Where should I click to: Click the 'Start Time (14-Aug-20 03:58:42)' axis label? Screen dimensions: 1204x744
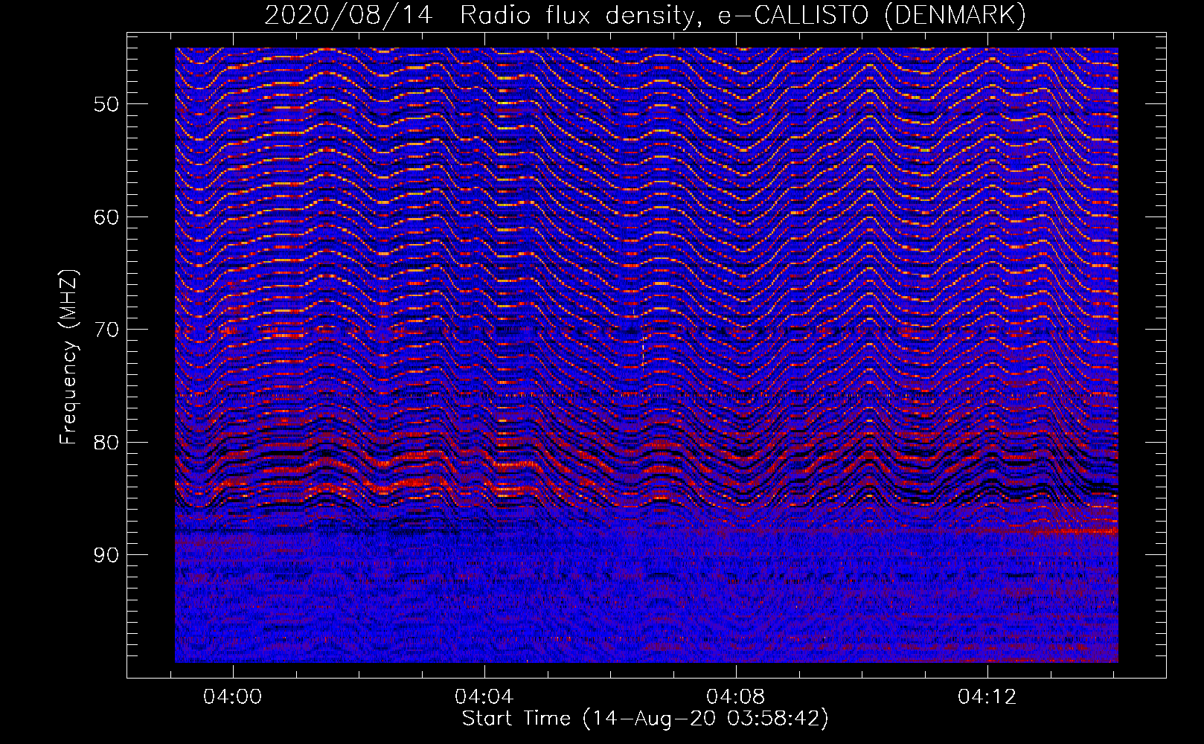tap(645, 719)
